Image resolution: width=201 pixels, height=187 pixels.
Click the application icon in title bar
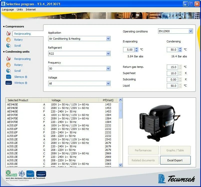pyautogui.click(x=3, y=4)
